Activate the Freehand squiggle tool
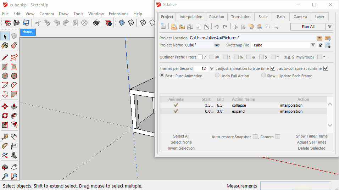339x190 pixels. point(14,57)
